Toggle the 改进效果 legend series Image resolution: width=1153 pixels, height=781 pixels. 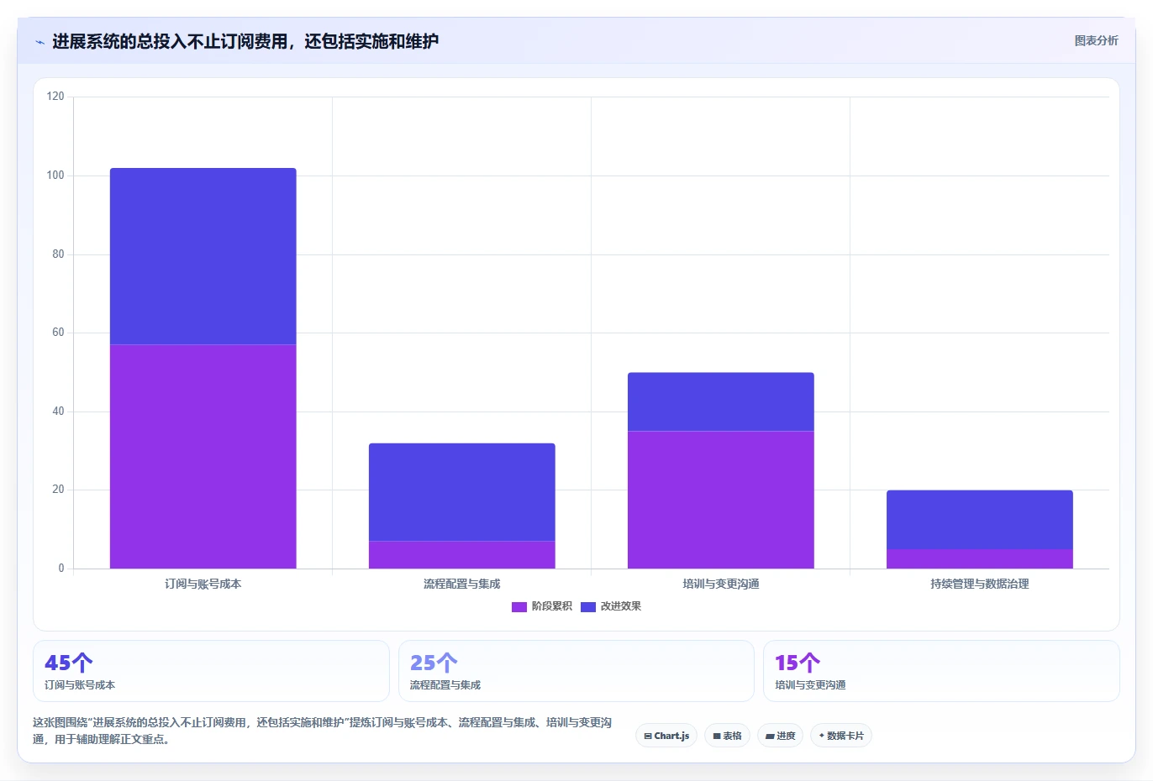coord(611,606)
